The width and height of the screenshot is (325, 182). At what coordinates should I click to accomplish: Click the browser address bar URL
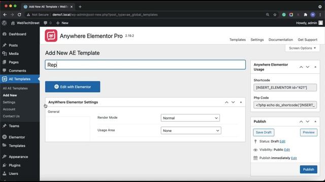[105, 15]
